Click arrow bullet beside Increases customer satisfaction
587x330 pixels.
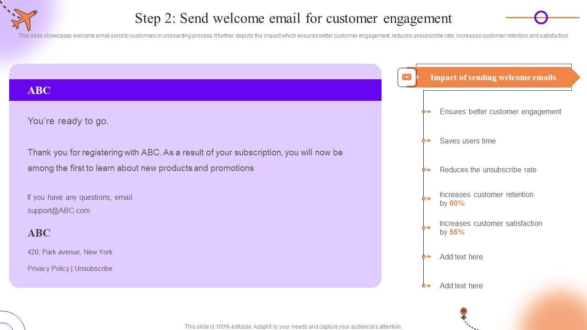(x=427, y=227)
